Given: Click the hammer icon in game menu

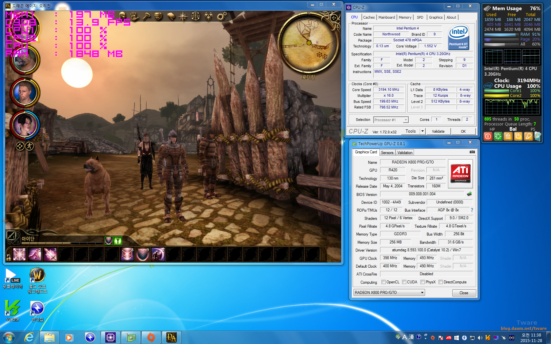Looking at the screenshot, I should [146, 16].
